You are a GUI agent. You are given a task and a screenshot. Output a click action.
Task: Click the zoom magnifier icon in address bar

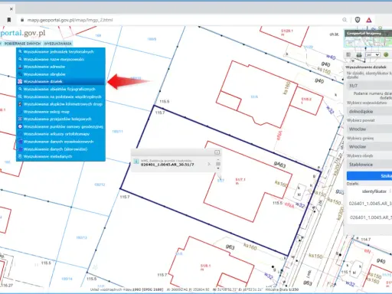coord(345,20)
